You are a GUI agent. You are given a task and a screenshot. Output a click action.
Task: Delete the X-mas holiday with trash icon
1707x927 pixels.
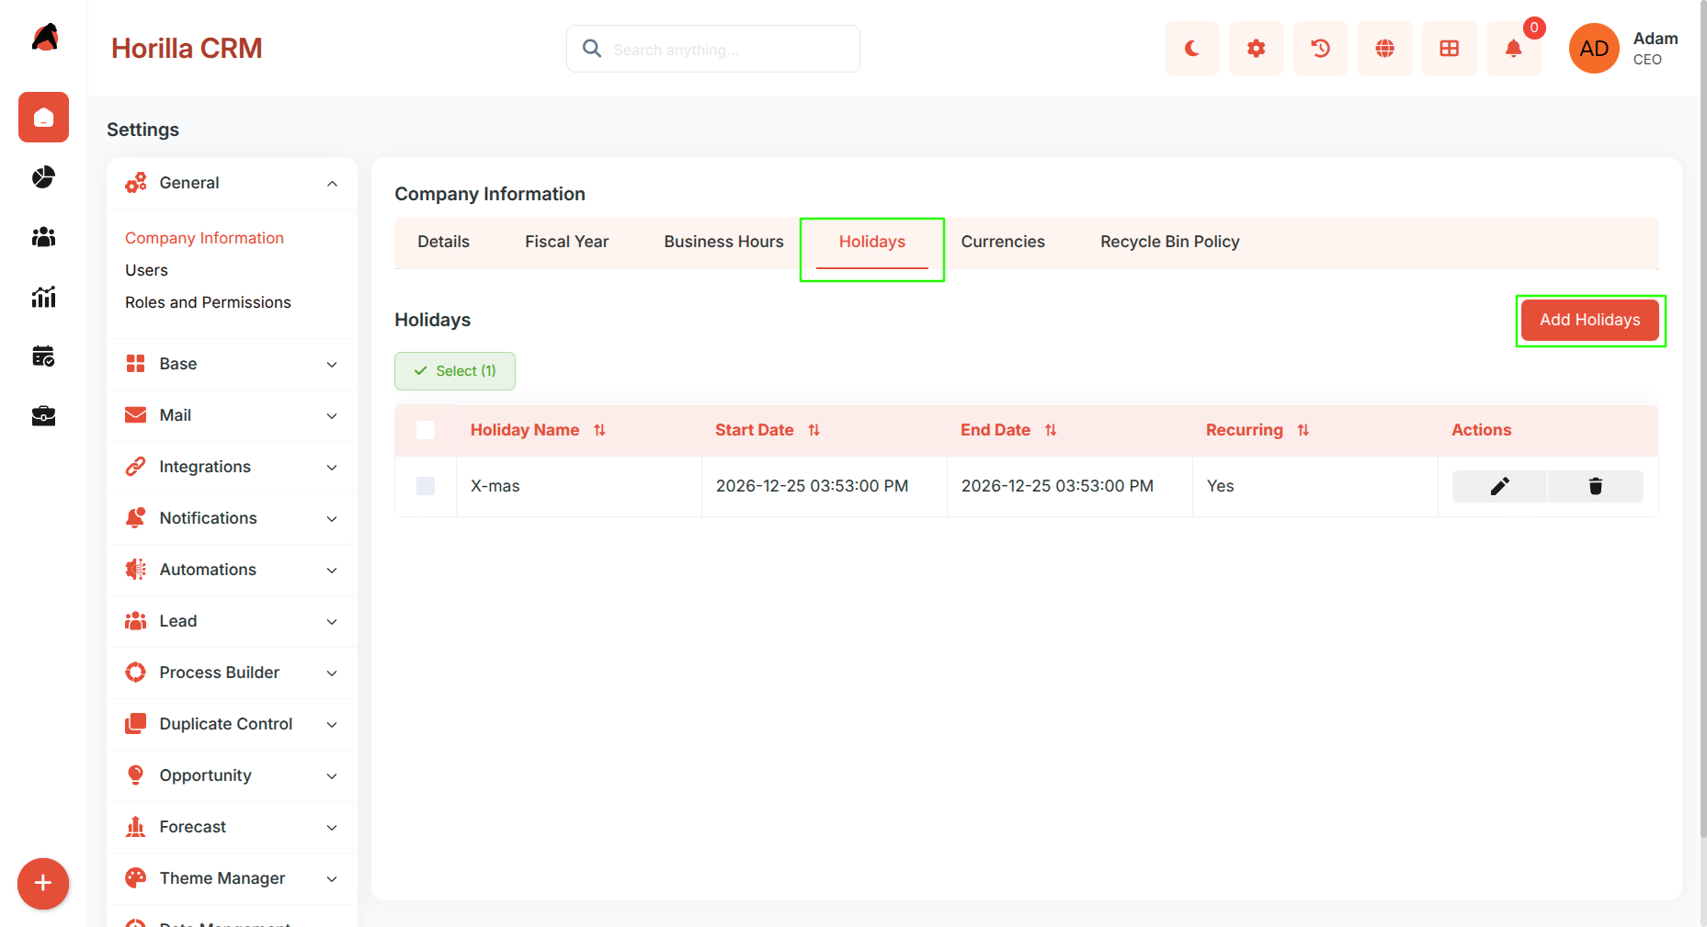coord(1596,486)
